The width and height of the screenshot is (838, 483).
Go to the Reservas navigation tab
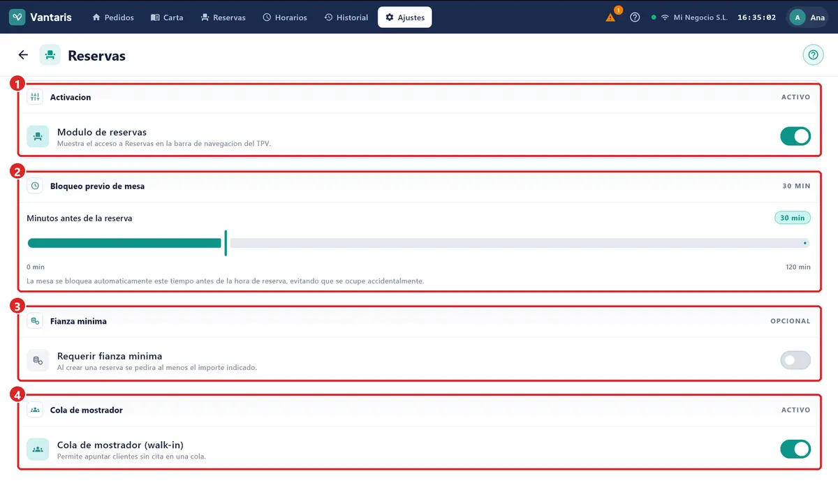(223, 17)
